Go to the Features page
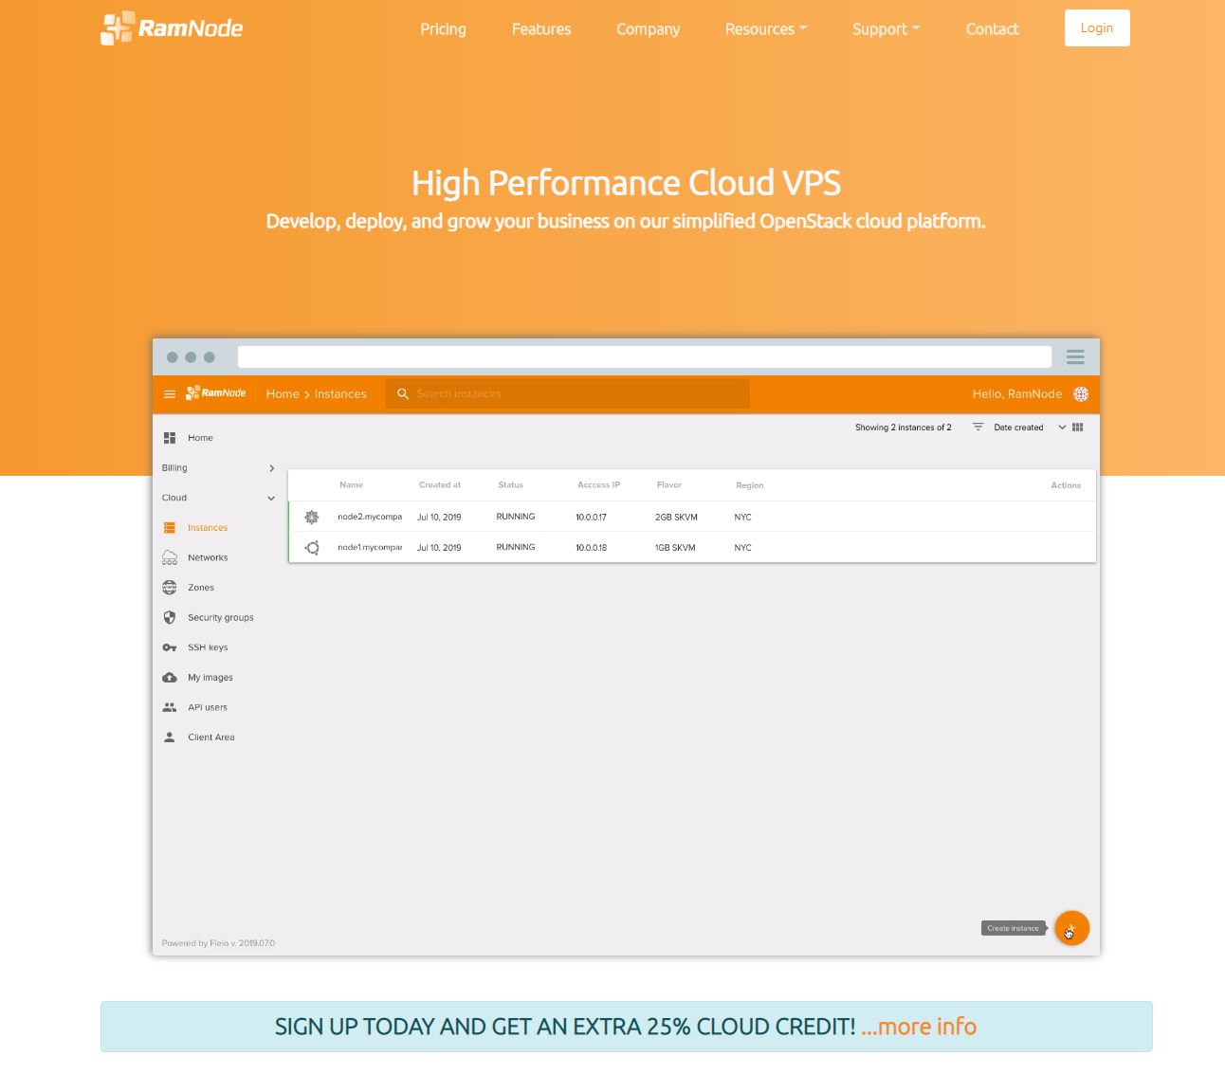The height and width of the screenshot is (1074, 1225). pos(541,29)
